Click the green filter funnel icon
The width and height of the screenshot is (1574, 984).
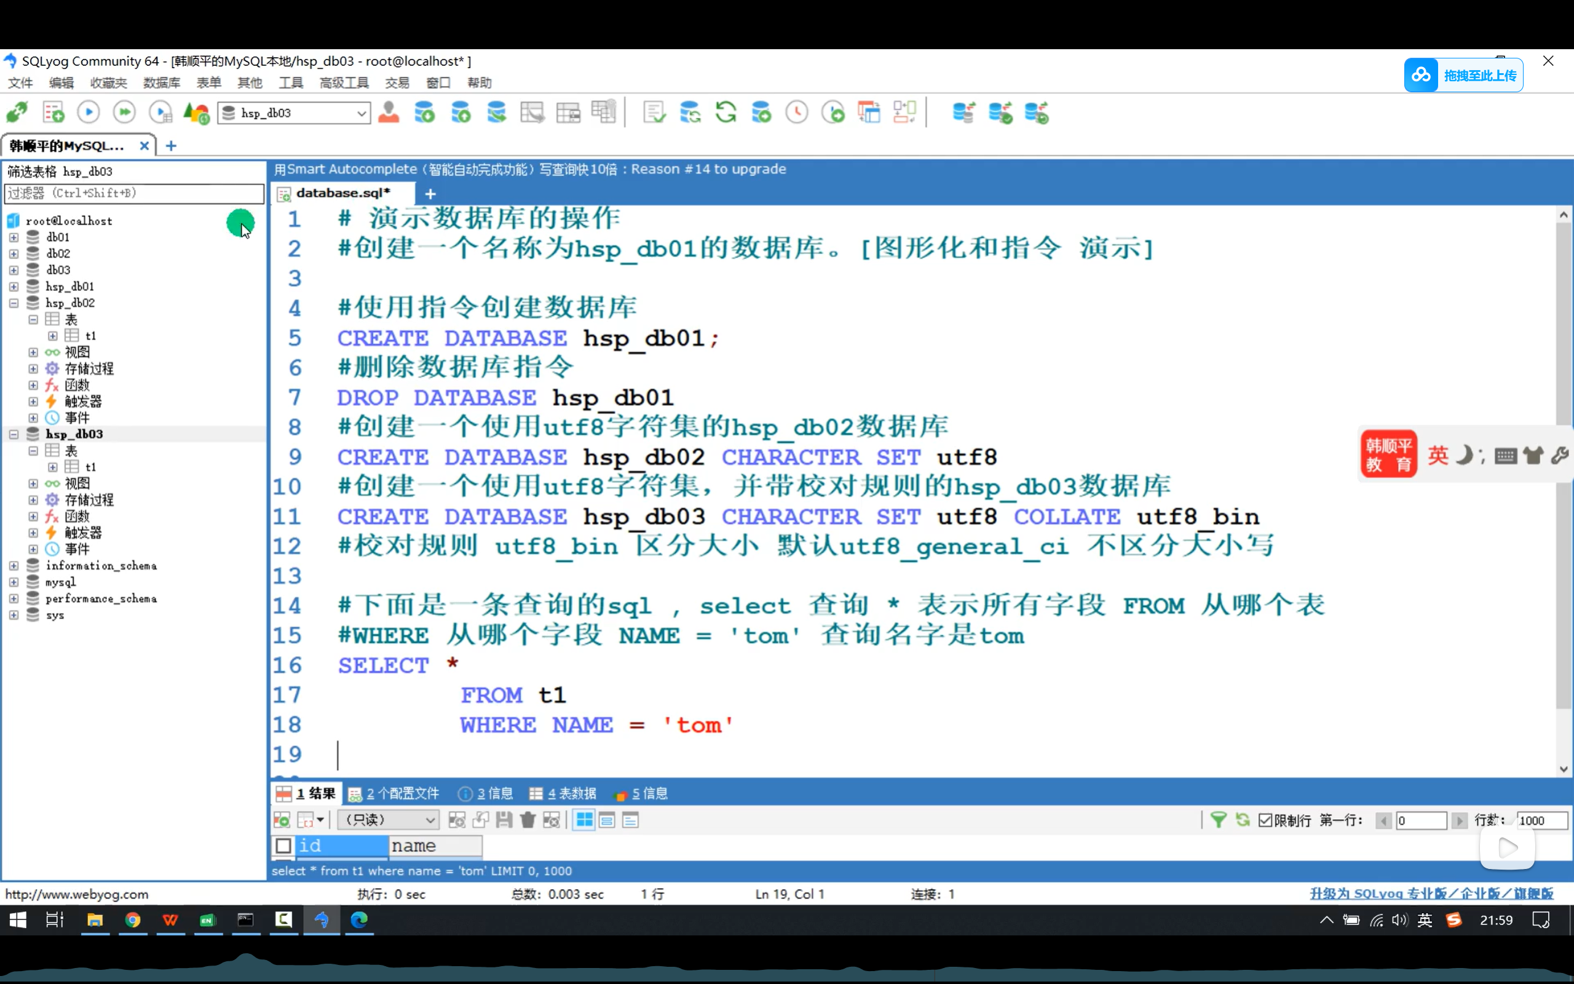tap(1218, 820)
